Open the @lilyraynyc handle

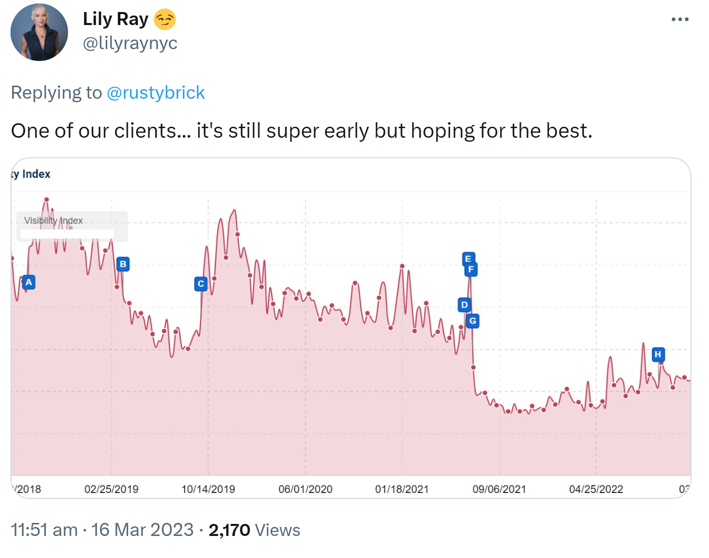click(130, 43)
